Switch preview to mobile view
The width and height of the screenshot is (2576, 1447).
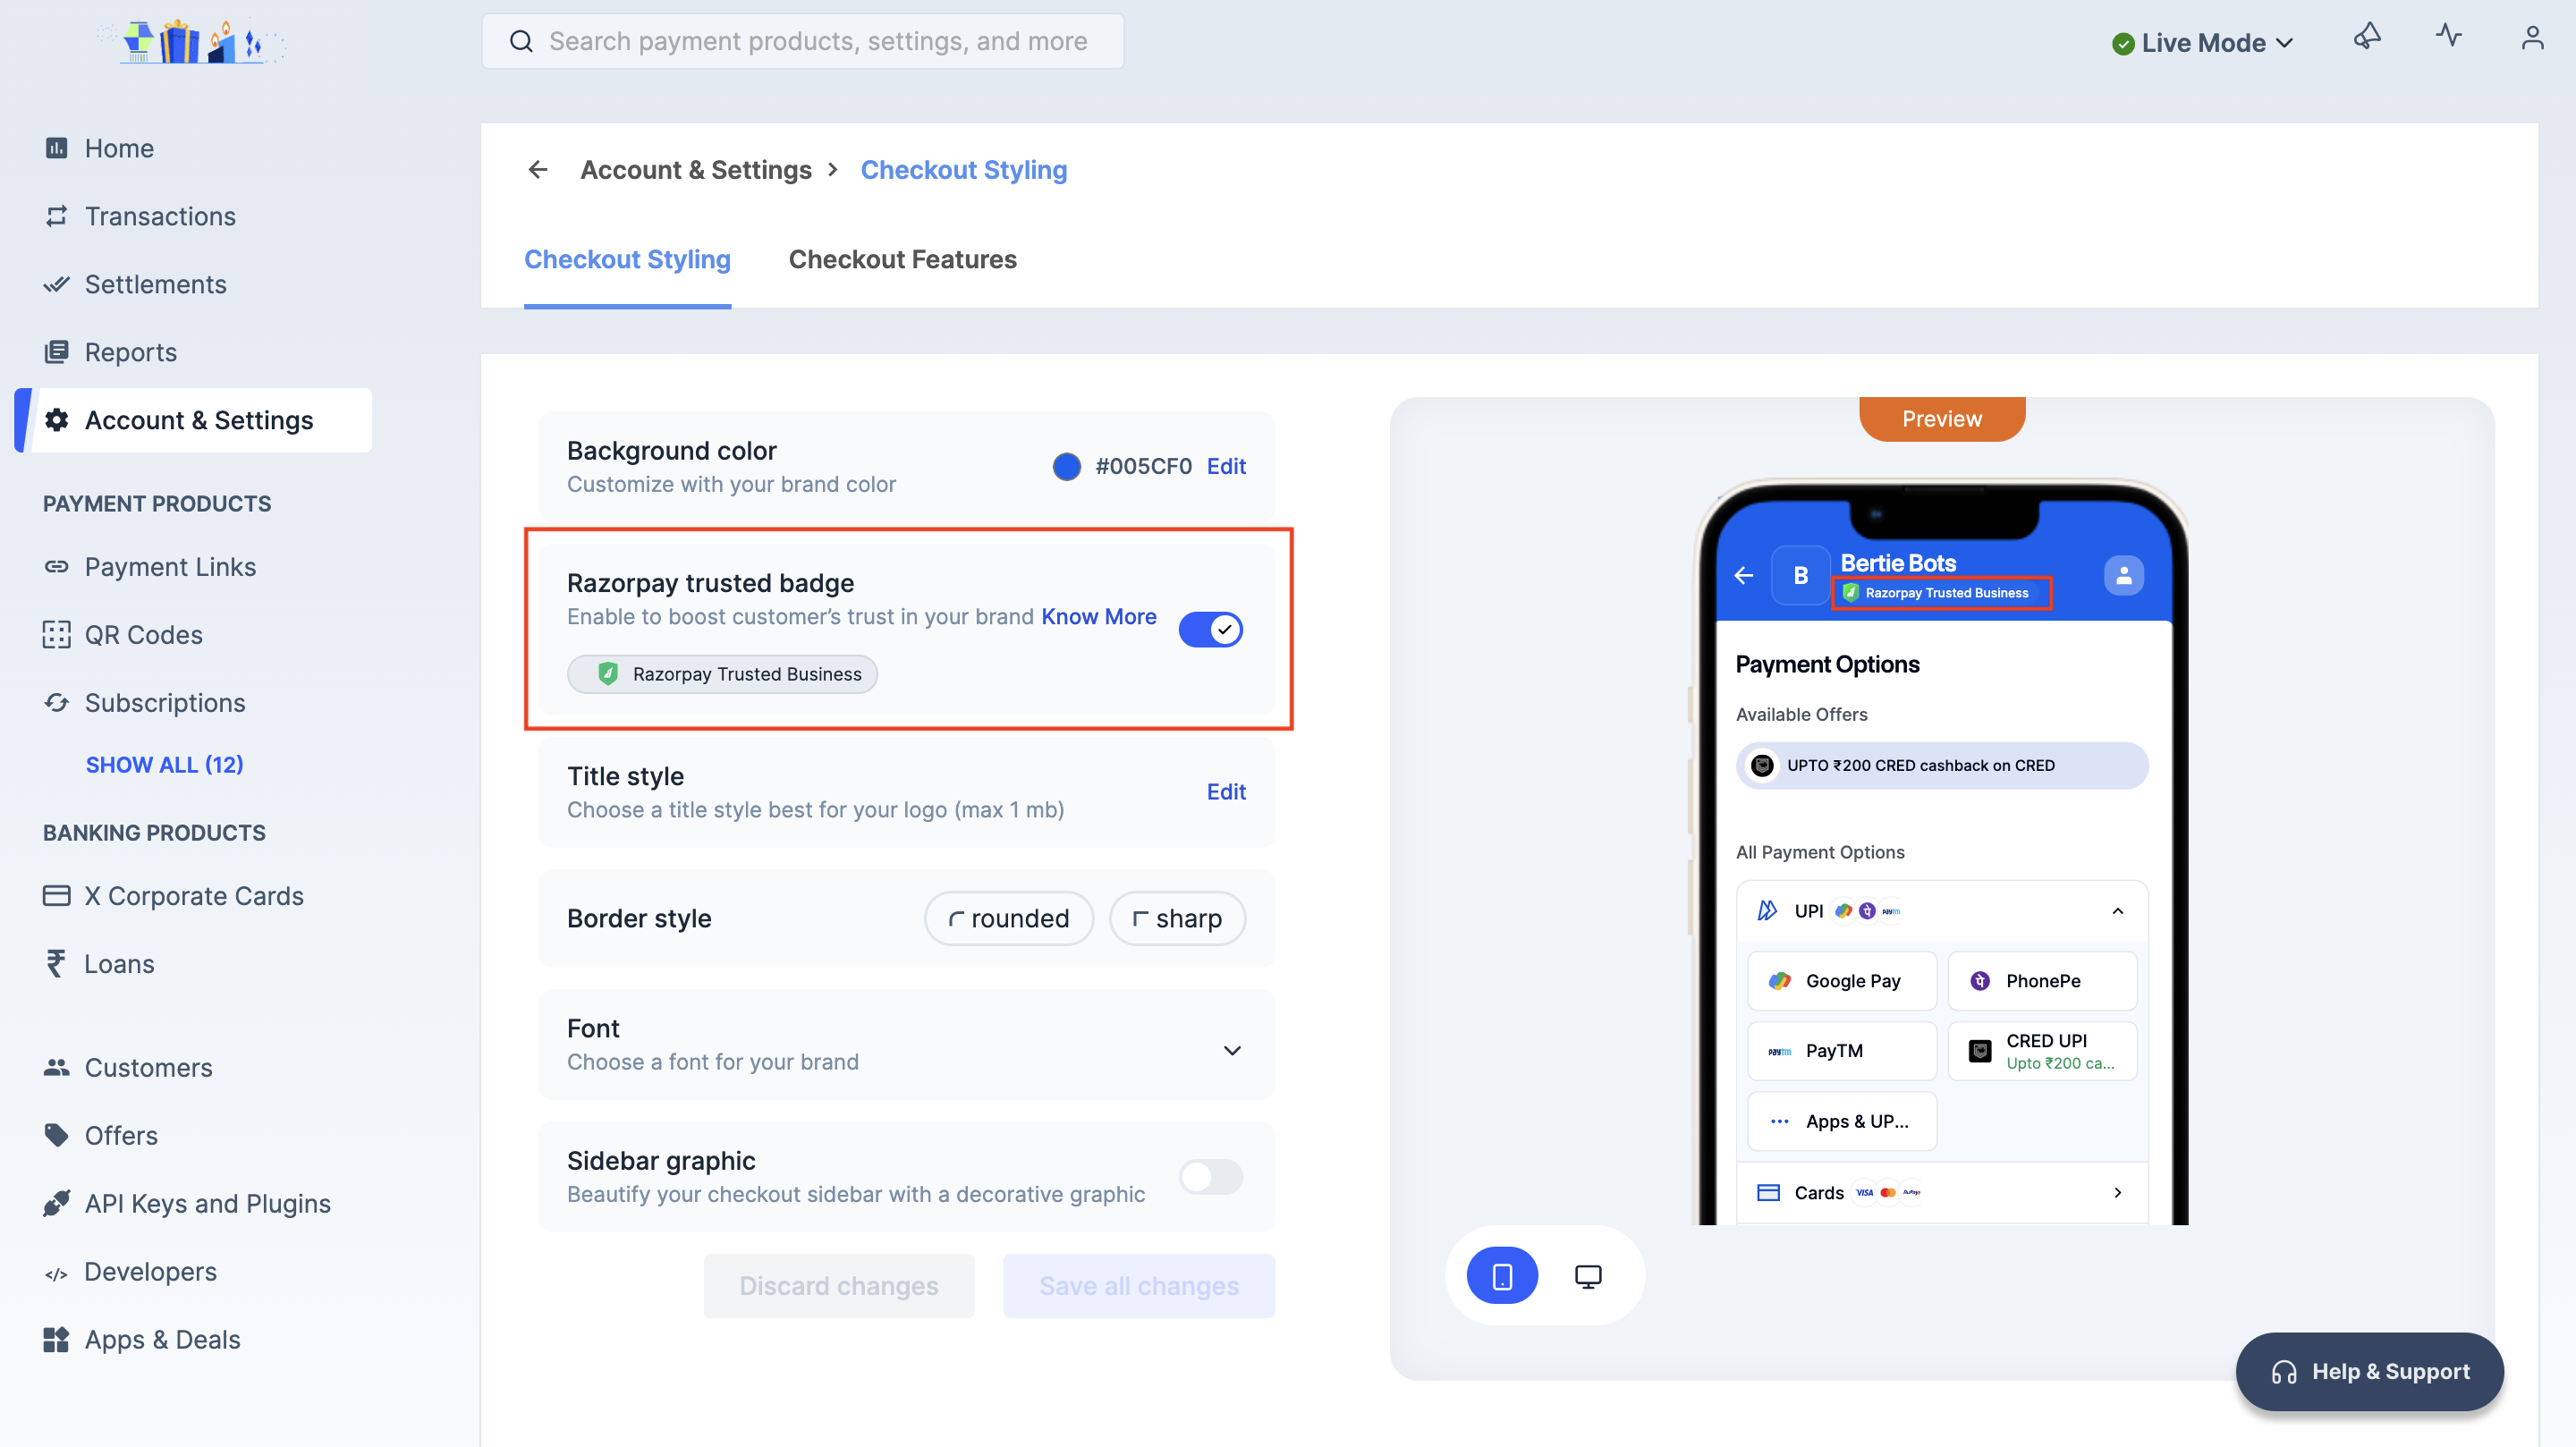pos(1502,1276)
